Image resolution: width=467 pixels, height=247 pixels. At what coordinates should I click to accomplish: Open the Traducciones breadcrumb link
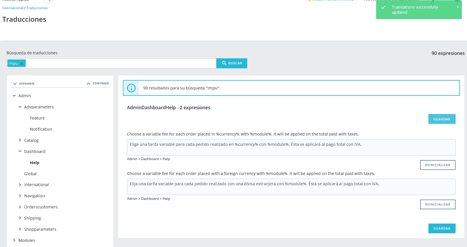pos(37,8)
